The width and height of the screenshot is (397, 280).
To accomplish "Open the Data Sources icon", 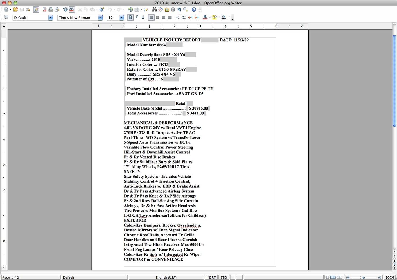I will pos(173,10).
